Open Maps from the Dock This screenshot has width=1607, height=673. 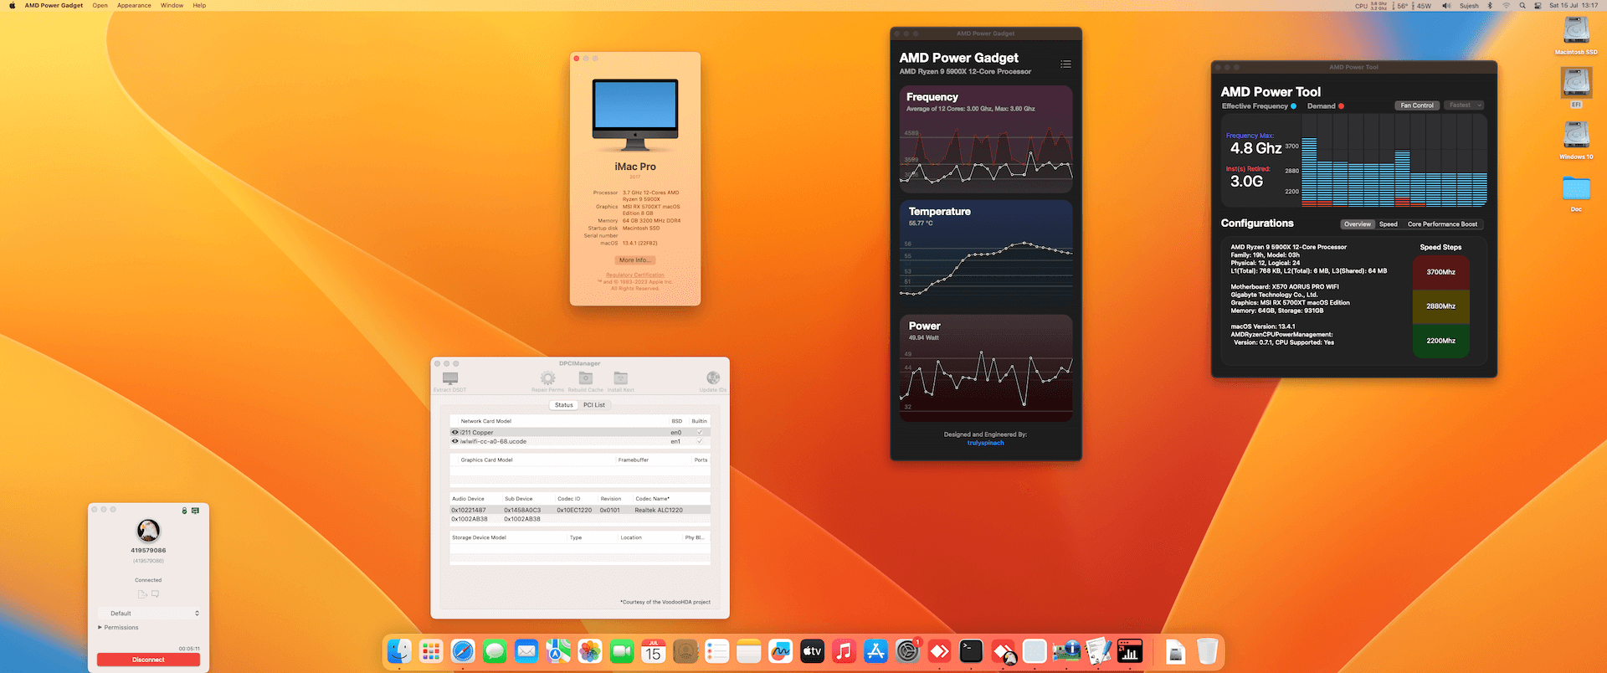pos(558,651)
